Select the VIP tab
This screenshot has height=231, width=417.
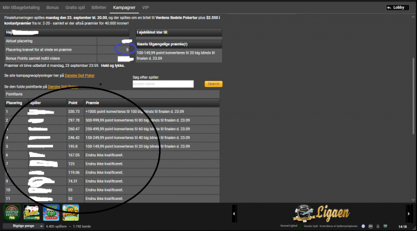145,7
